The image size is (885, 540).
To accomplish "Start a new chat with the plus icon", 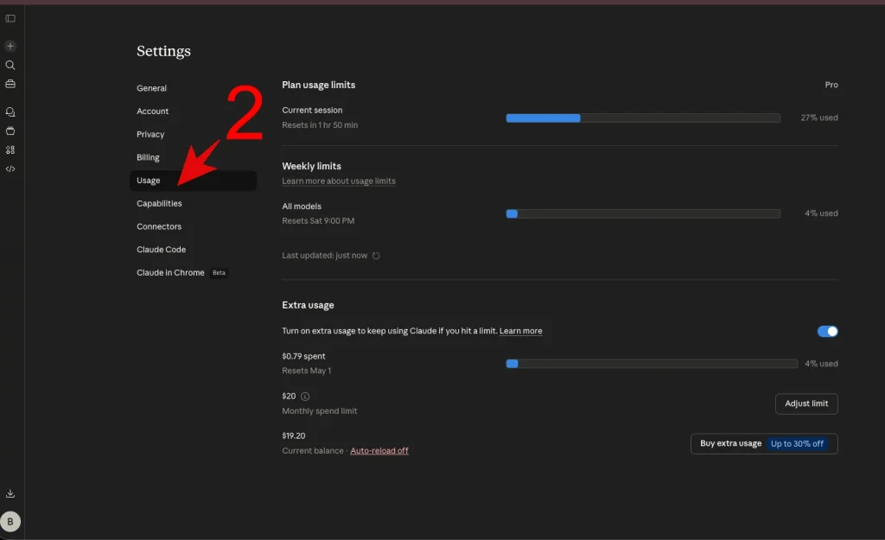I will tap(10, 45).
